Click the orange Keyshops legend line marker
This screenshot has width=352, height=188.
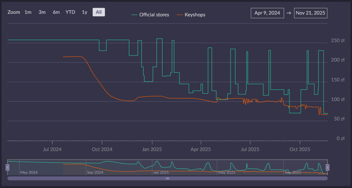point(180,15)
